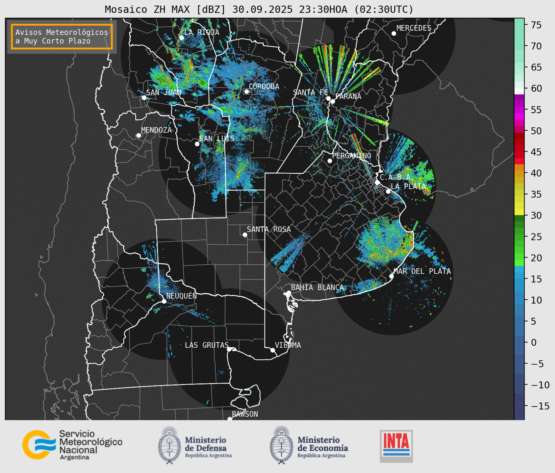Click the magenta 55 dBZ band on the scale
Image resolution: width=555 pixels, height=473 pixels.
tap(519, 110)
